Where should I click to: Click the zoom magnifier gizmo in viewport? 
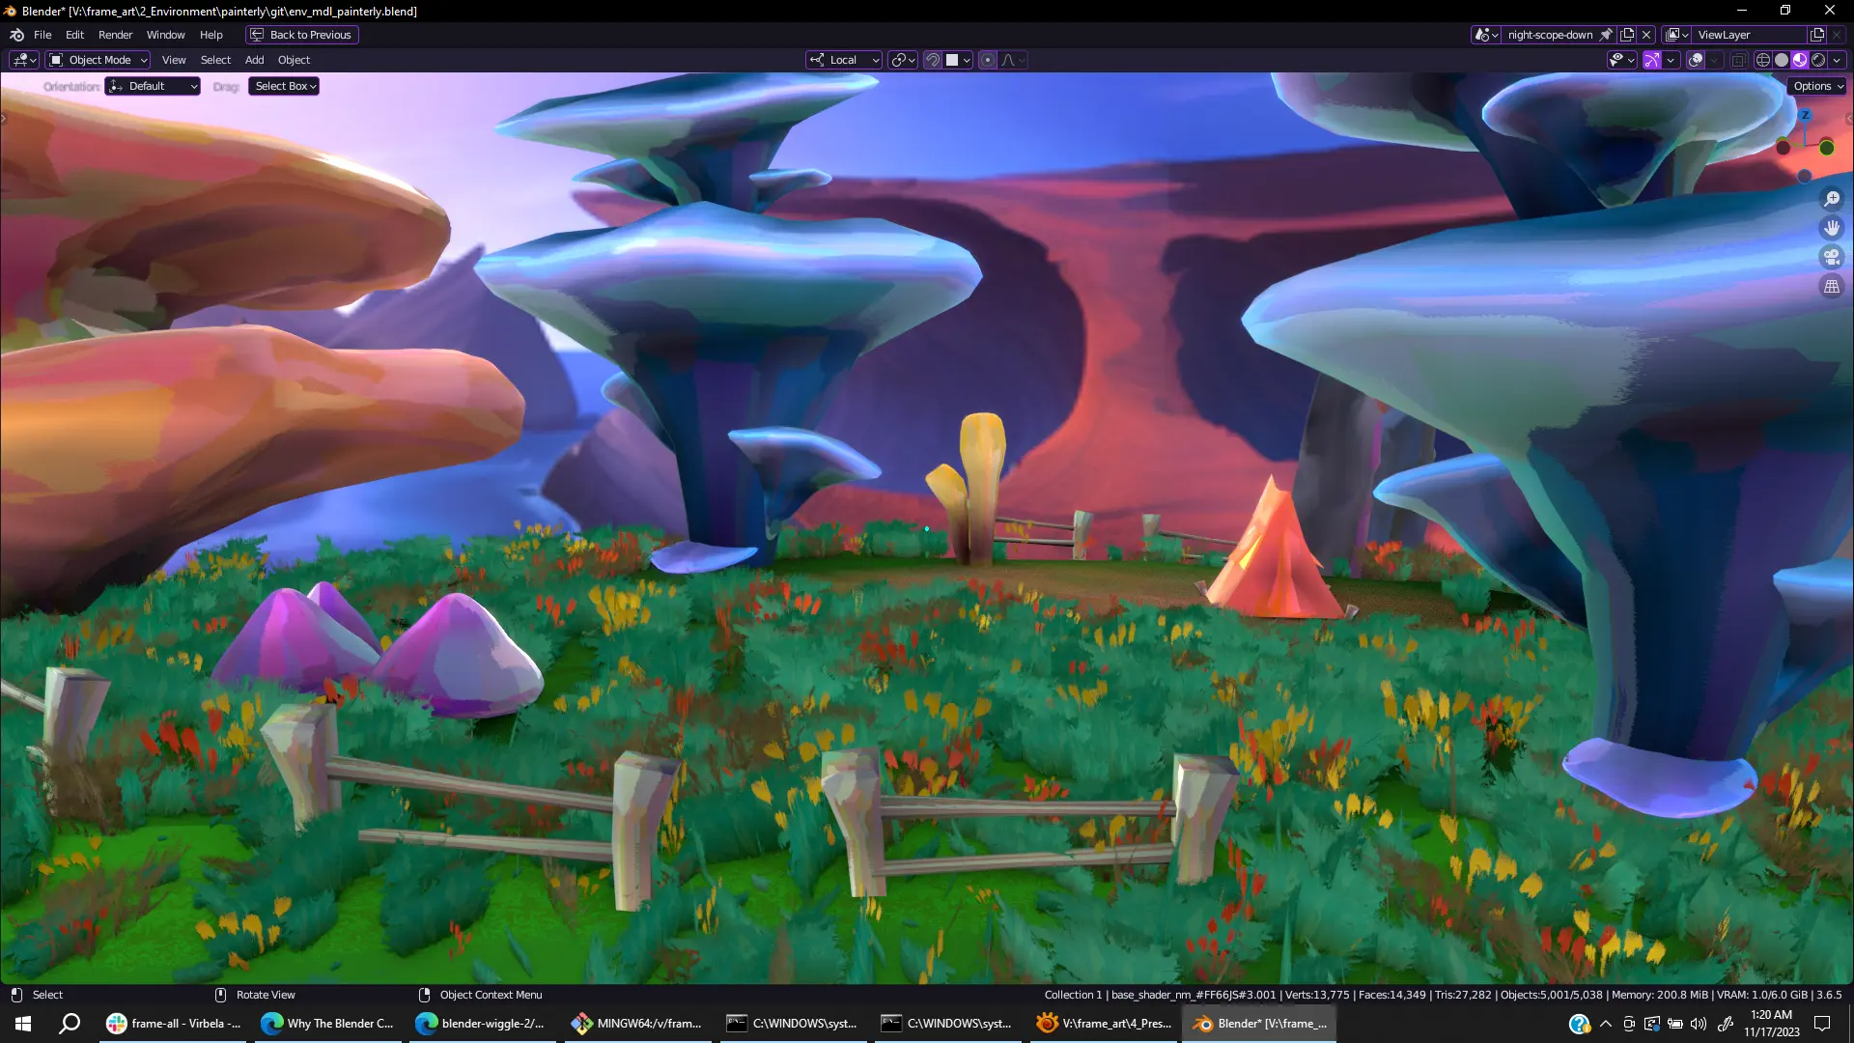tap(1832, 199)
